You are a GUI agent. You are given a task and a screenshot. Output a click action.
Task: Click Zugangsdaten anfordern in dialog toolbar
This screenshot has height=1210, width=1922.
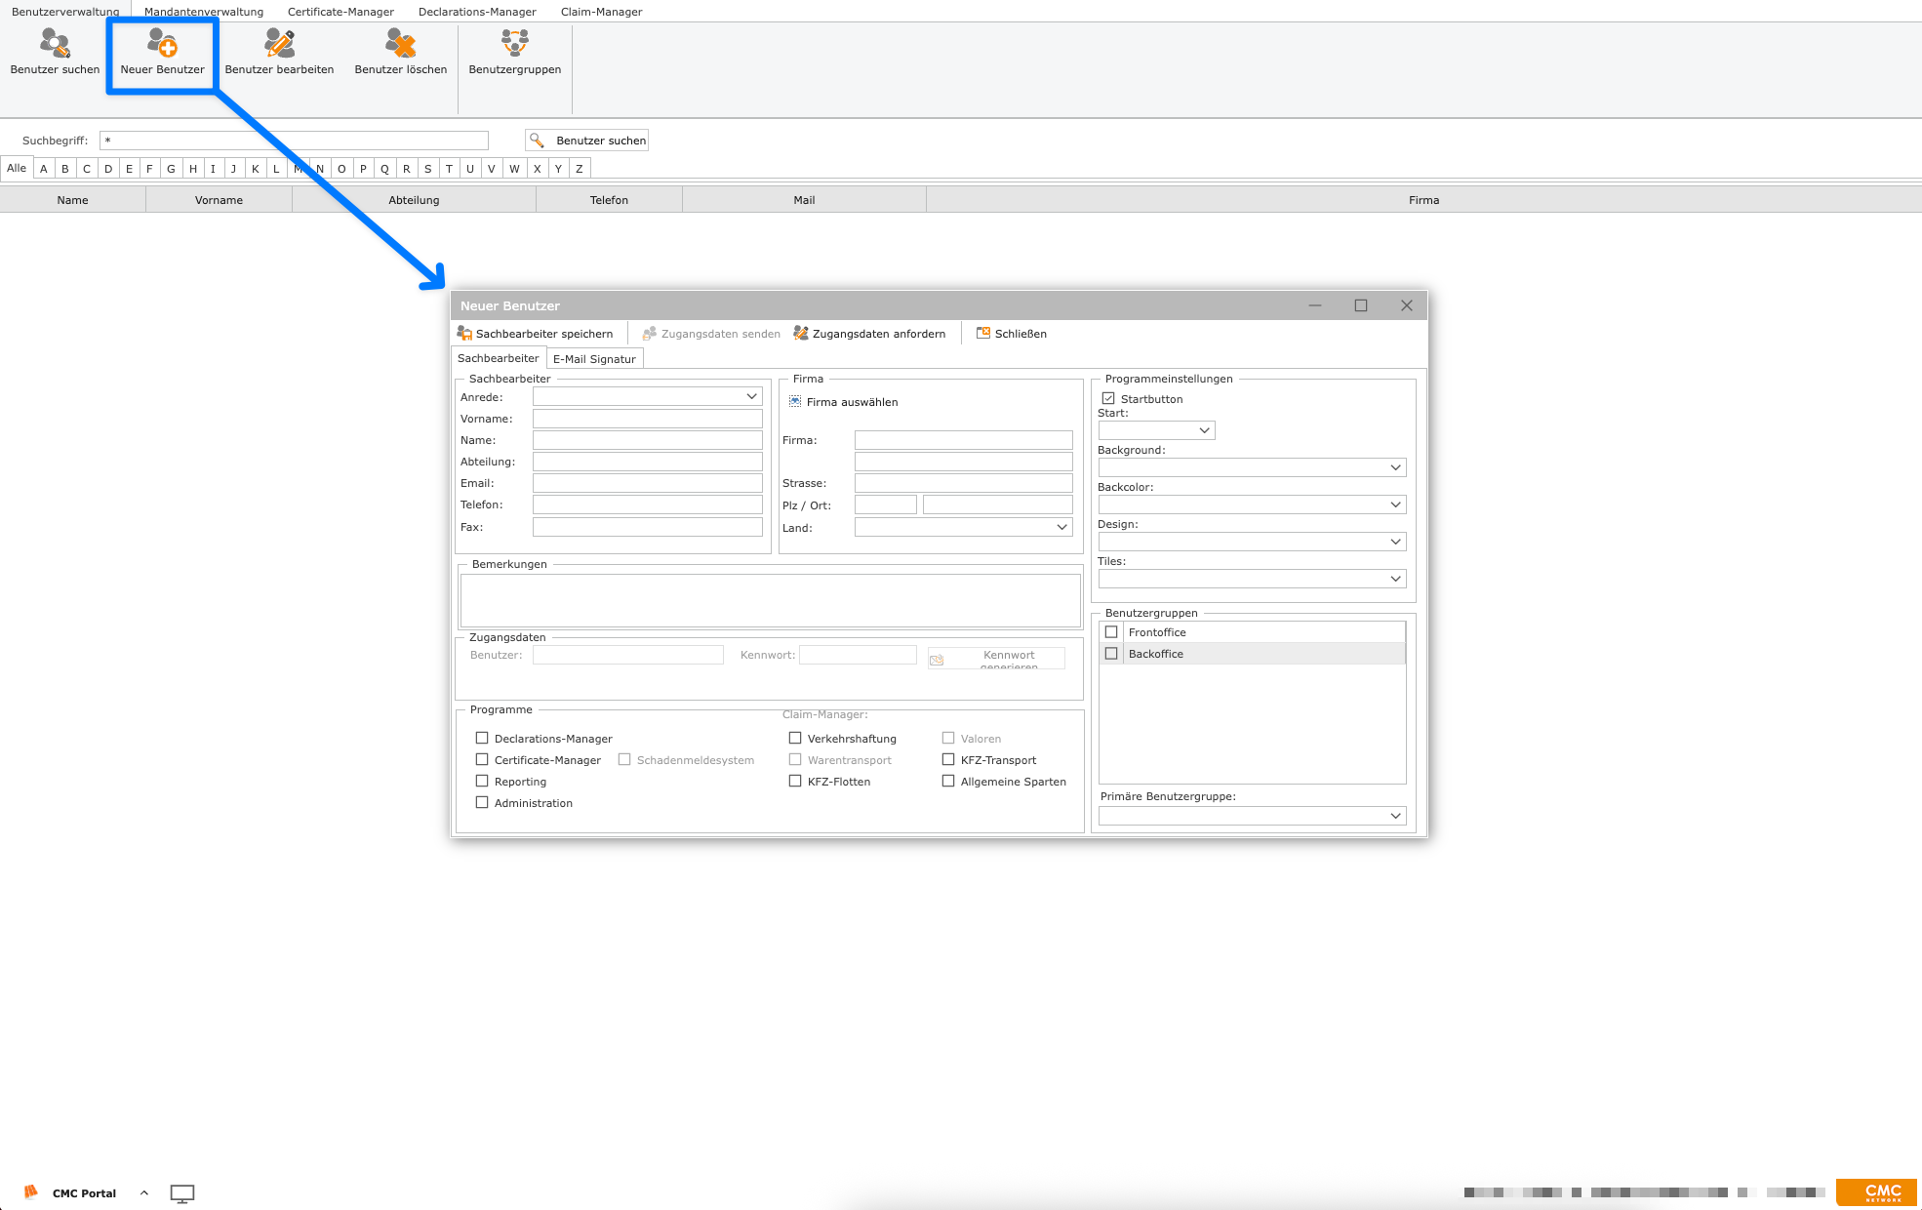point(869,334)
